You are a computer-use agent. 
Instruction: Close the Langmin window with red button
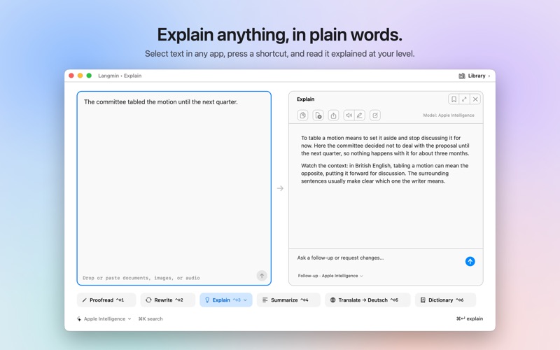pyautogui.click(x=71, y=76)
